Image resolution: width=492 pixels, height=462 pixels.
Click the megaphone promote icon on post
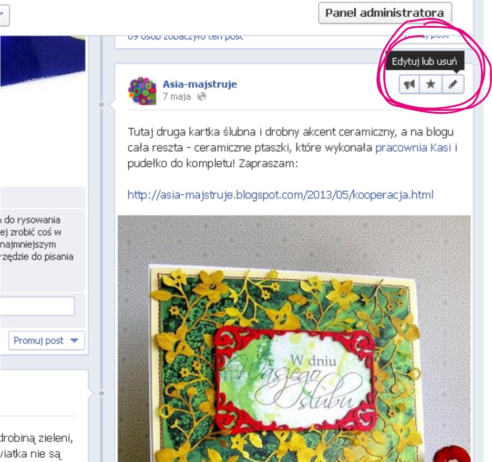[409, 84]
